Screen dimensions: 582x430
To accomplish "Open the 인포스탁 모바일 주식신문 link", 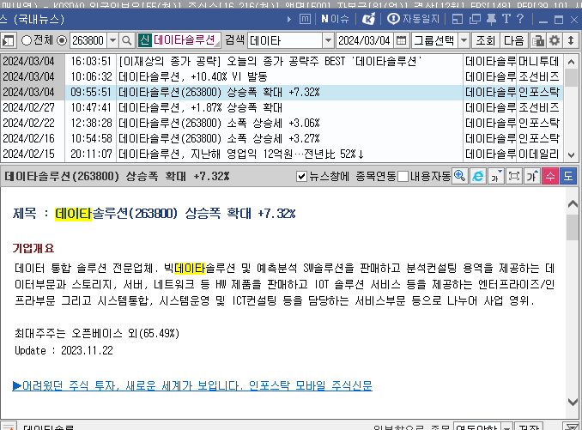I will 192,386.
